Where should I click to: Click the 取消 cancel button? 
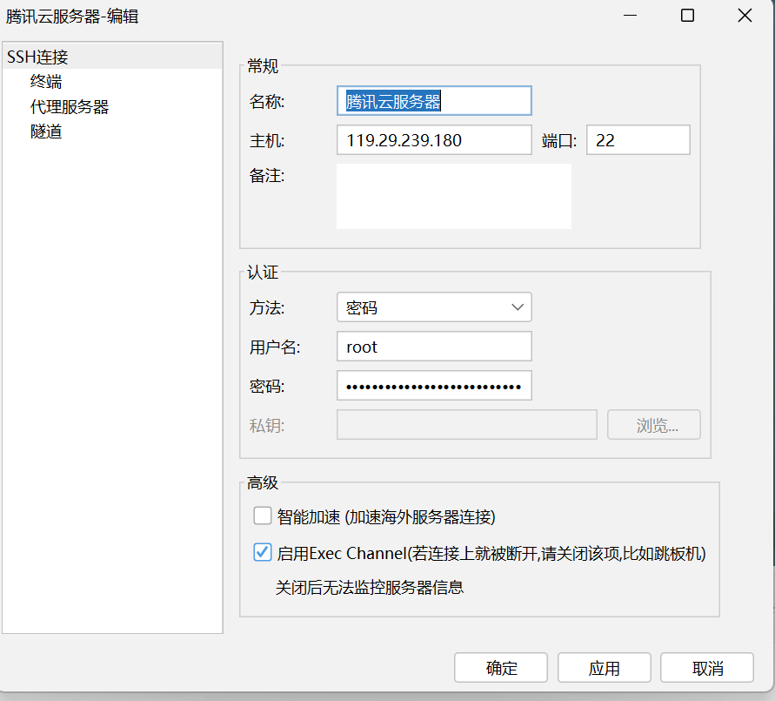pos(707,668)
